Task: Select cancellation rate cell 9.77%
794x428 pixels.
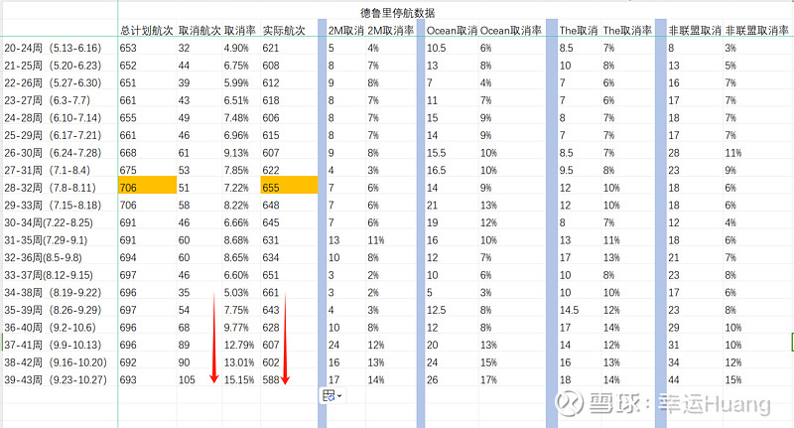Action: pyautogui.click(x=236, y=327)
